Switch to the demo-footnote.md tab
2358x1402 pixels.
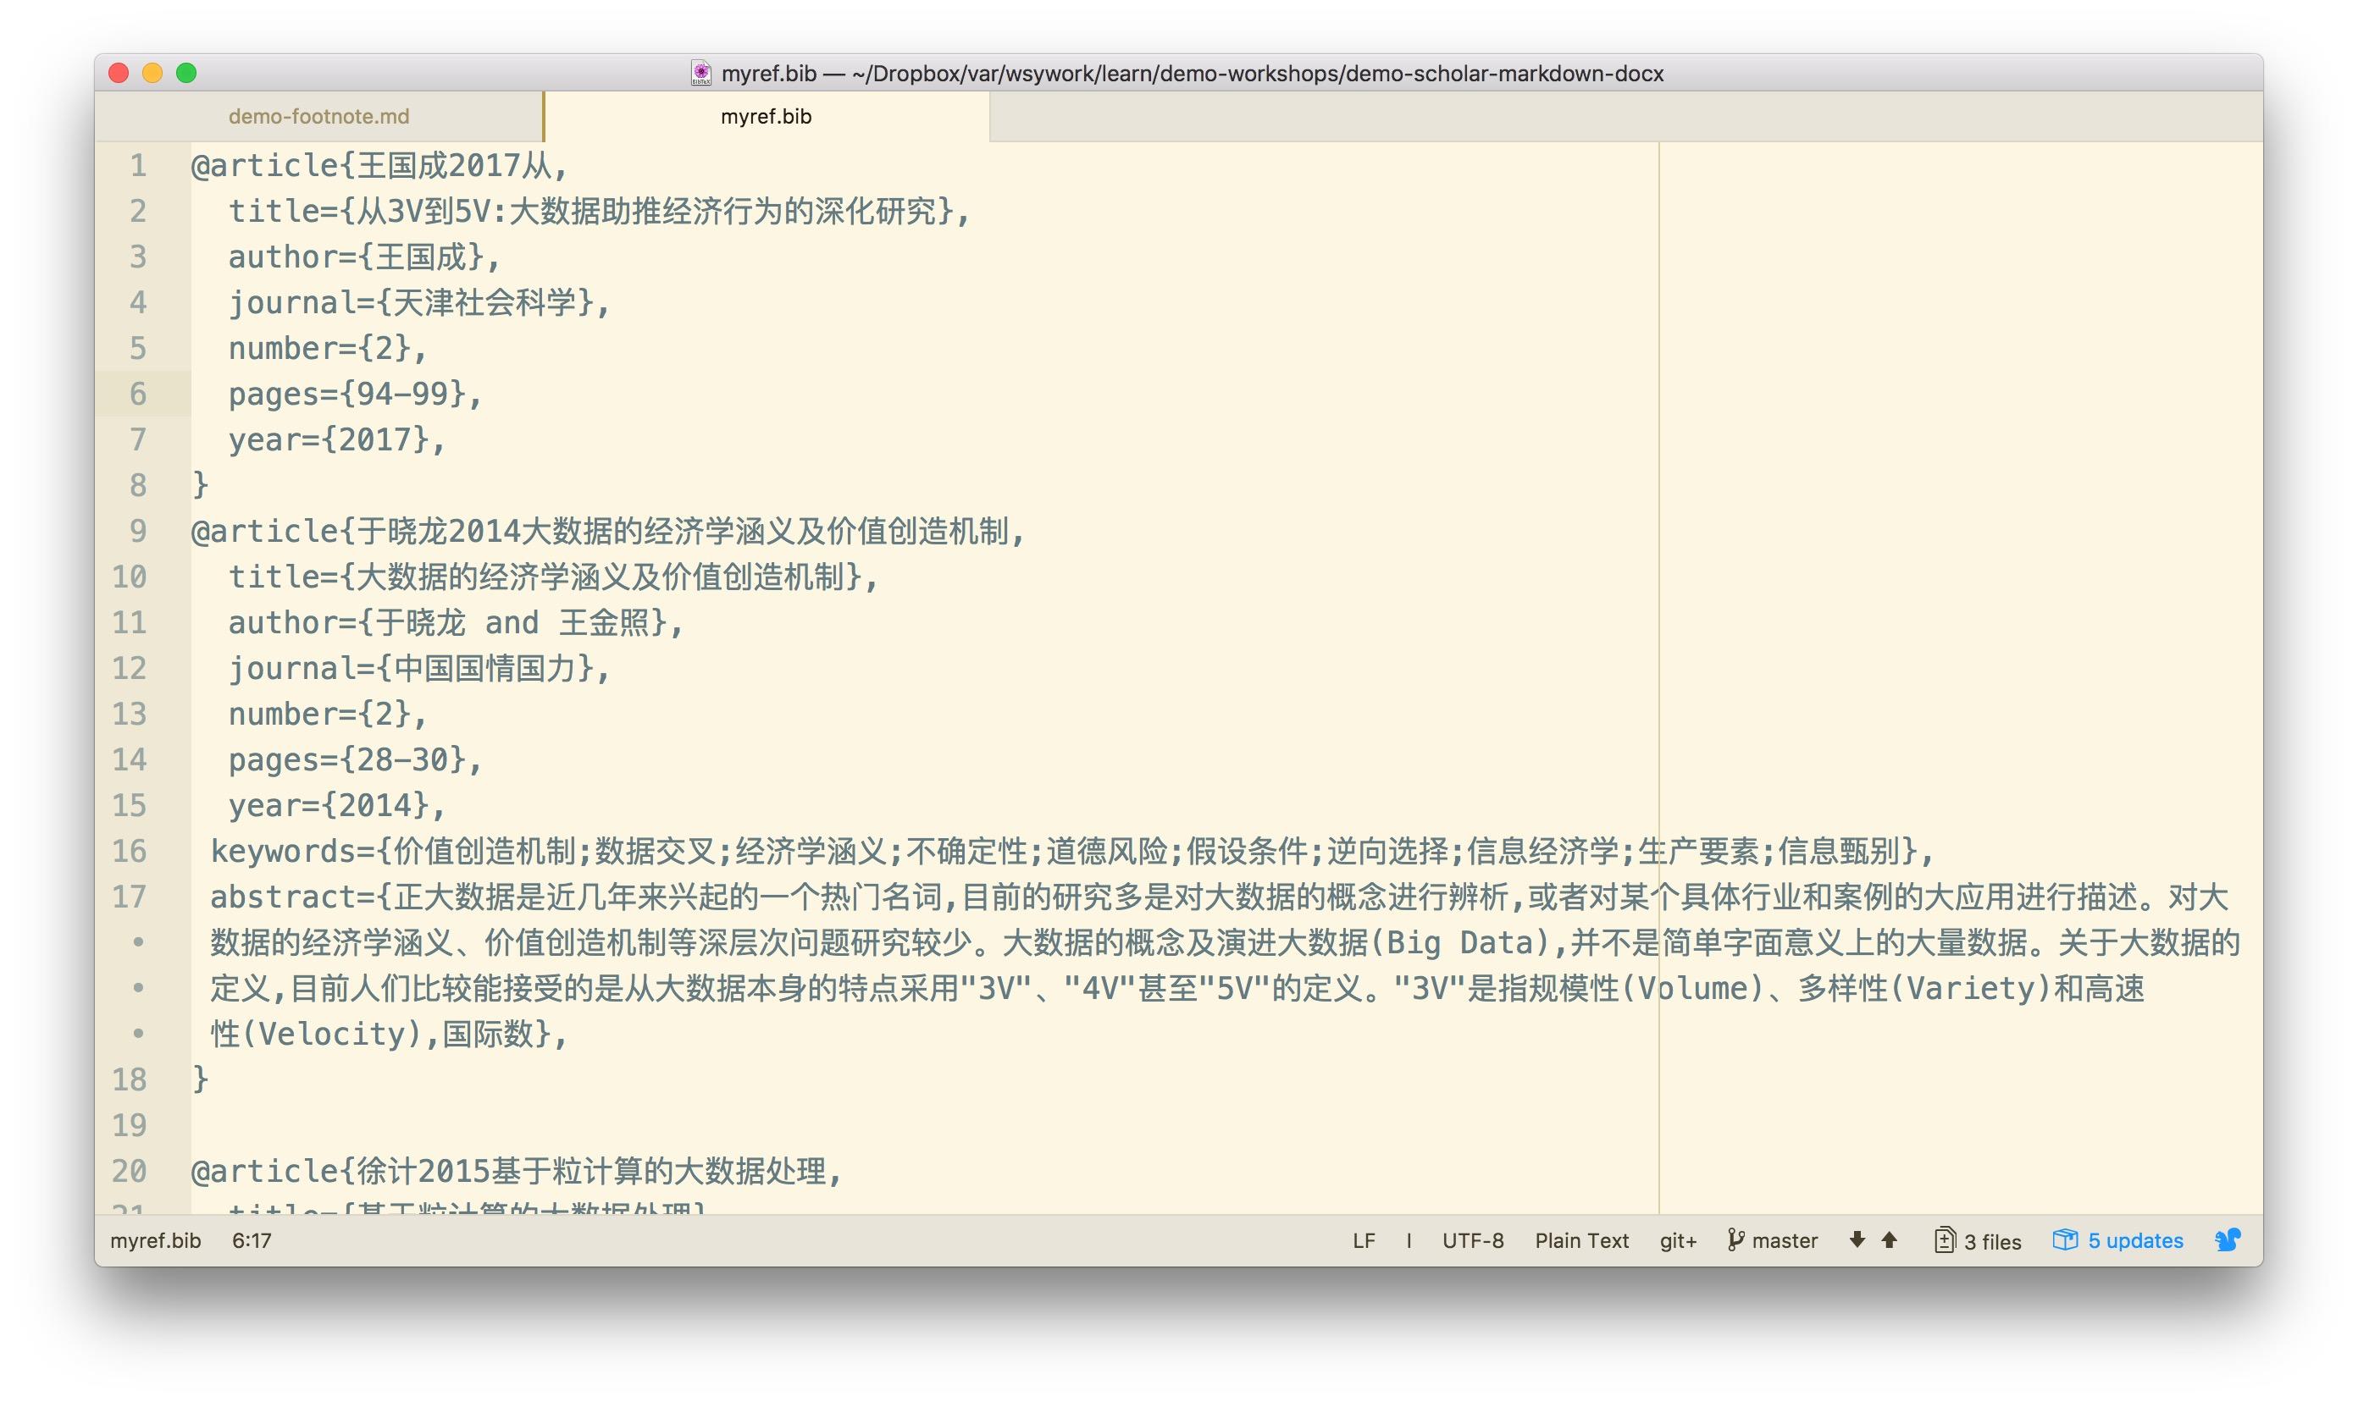coord(318,116)
